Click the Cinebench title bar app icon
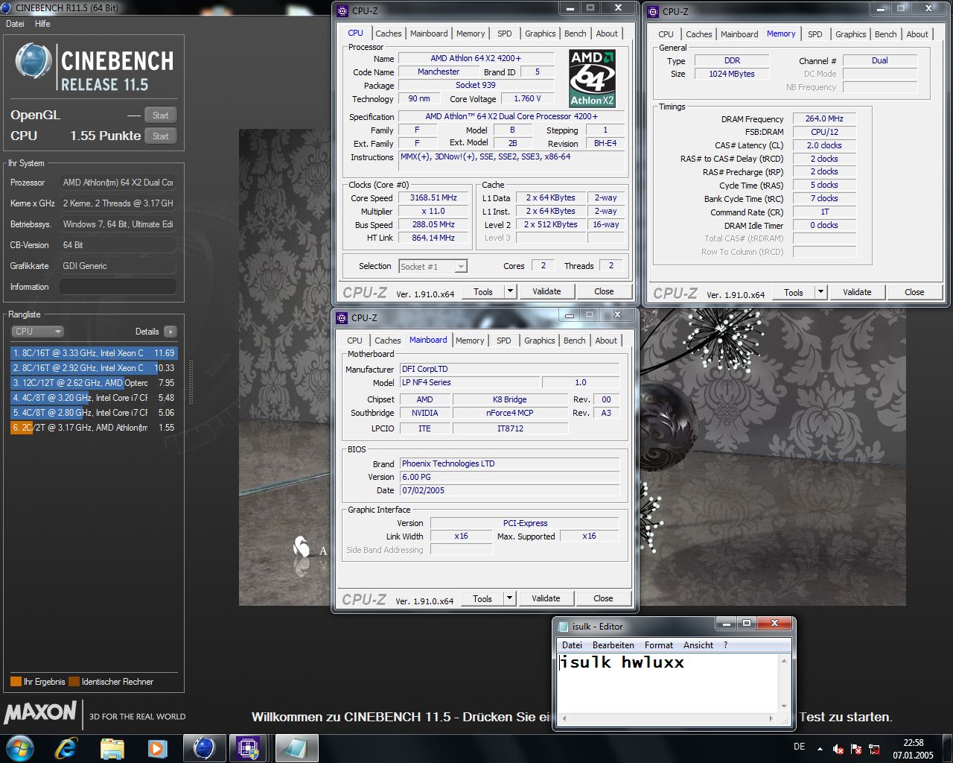Viewport: 953px width, 763px height. (x=7, y=7)
